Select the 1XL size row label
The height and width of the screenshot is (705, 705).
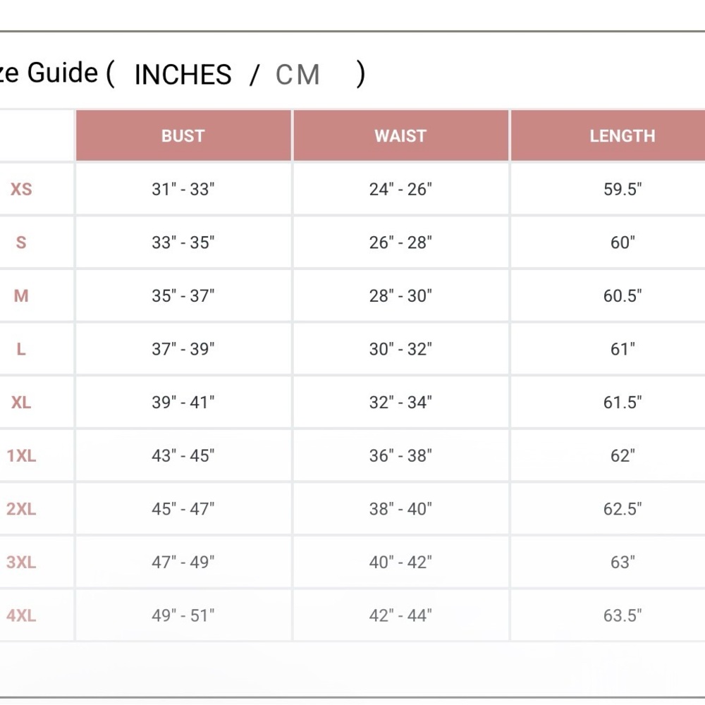21,455
